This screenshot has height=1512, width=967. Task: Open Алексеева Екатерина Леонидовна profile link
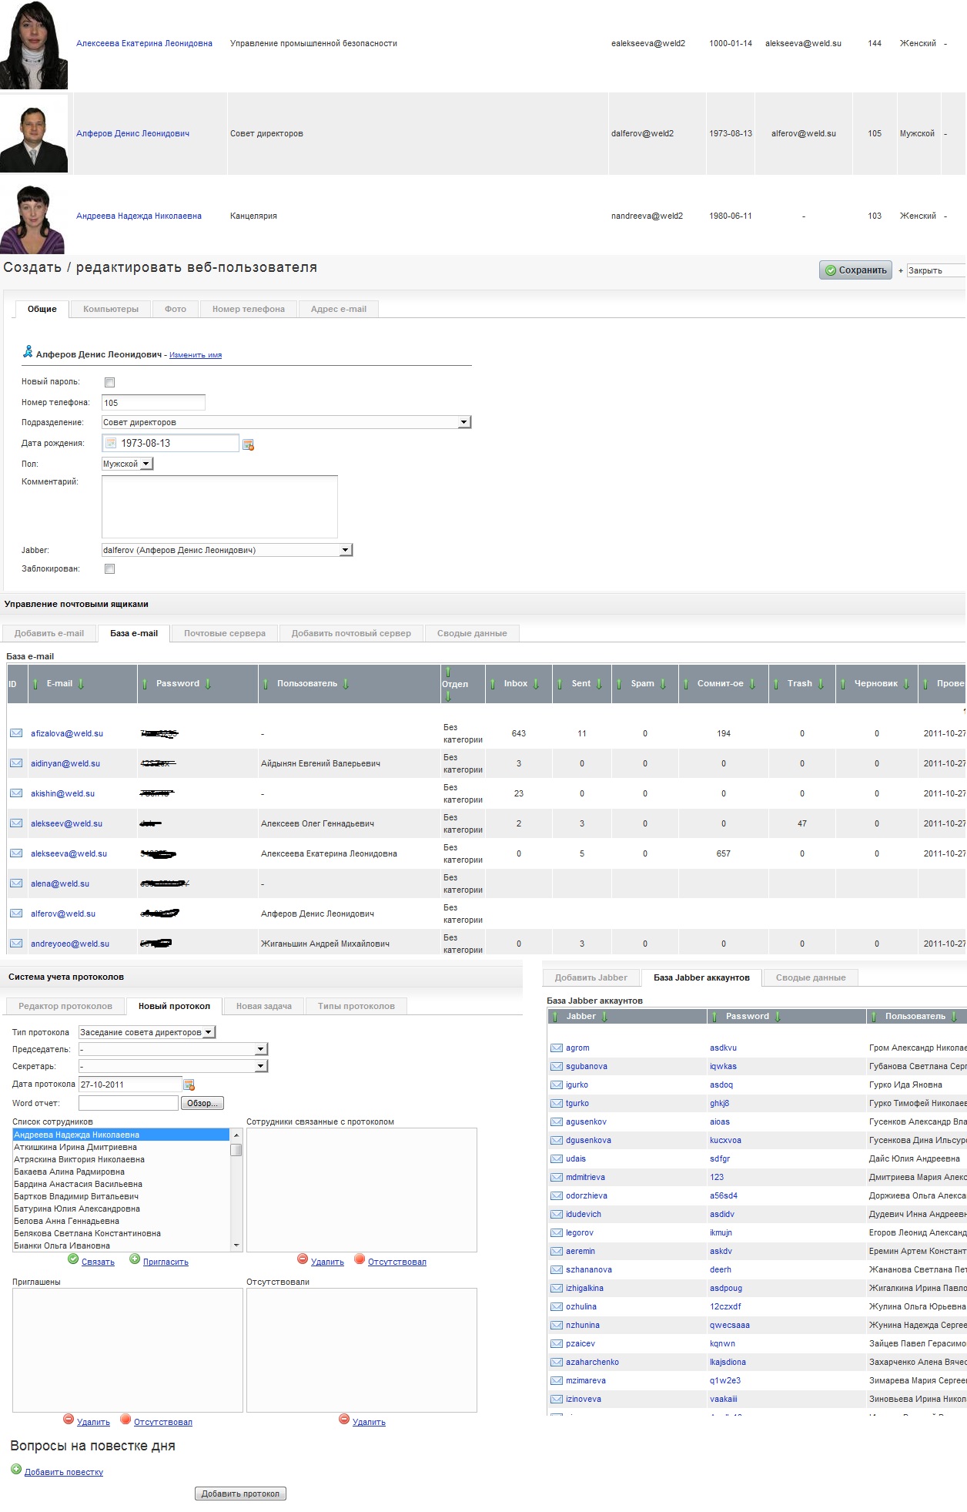pos(144,43)
